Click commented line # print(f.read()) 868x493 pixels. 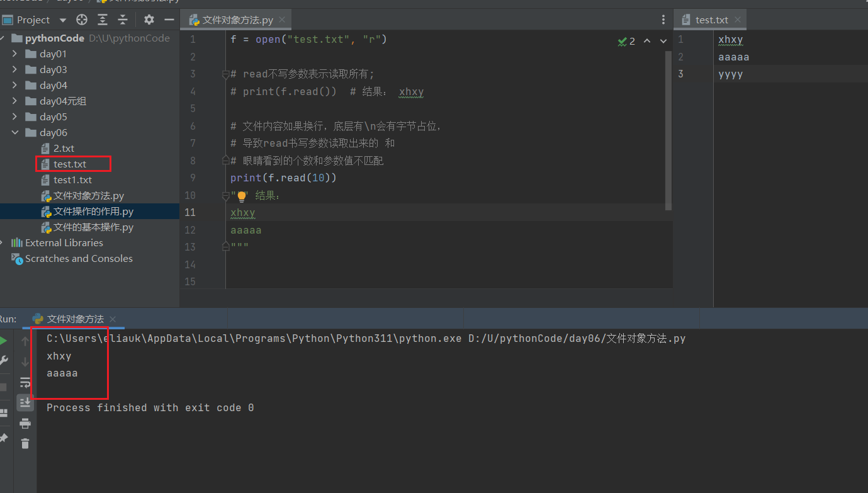click(327, 92)
